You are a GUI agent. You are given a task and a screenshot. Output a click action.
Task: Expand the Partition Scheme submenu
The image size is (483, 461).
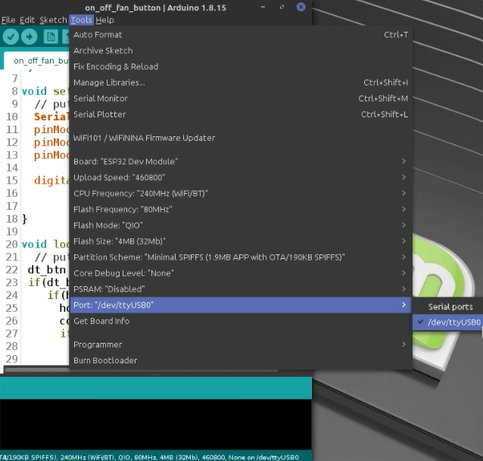[x=241, y=257]
